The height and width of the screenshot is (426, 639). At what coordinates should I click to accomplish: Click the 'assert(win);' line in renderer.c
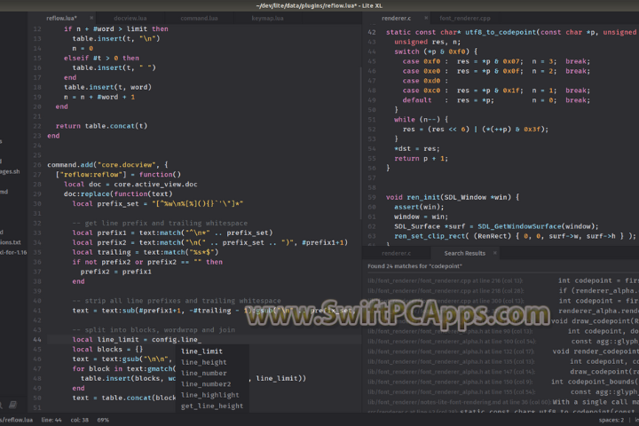(x=419, y=207)
